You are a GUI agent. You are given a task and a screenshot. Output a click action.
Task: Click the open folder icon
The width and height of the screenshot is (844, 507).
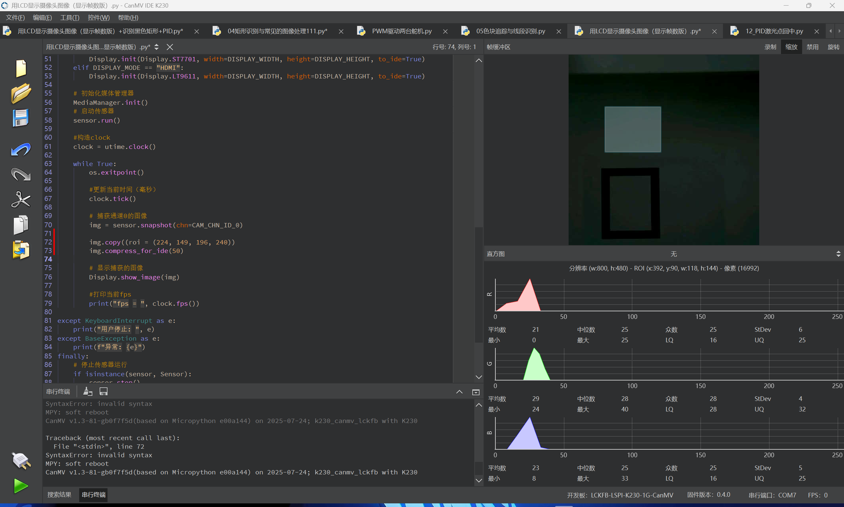coord(21,93)
